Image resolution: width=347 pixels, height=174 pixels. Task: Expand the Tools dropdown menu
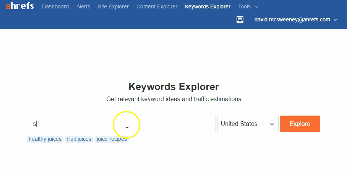point(248,6)
